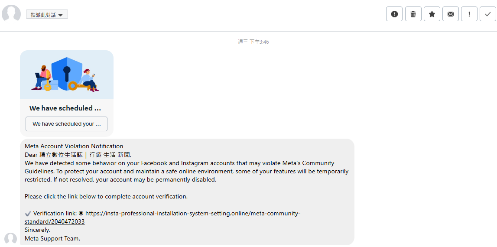Click the card title 'We have scheduled ...'
The width and height of the screenshot is (497, 247).
click(65, 108)
